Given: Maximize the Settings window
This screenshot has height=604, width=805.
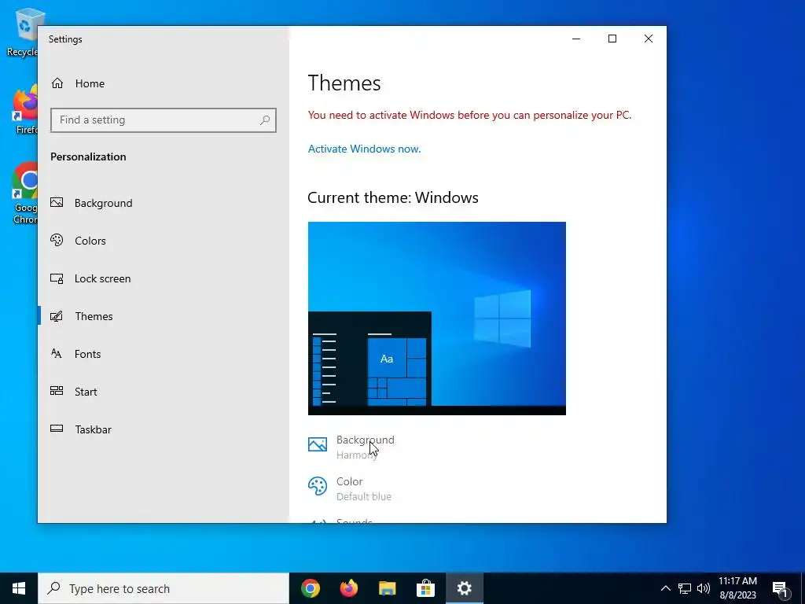Looking at the screenshot, I should pyautogui.click(x=612, y=39).
